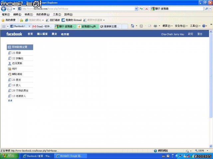The image size is (213, 159).
Task: Click the search magnifier button
Action: [x=206, y=9]
